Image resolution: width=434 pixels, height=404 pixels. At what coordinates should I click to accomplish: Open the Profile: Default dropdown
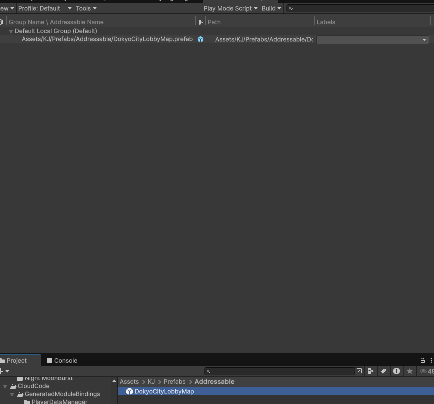tap(45, 9)
